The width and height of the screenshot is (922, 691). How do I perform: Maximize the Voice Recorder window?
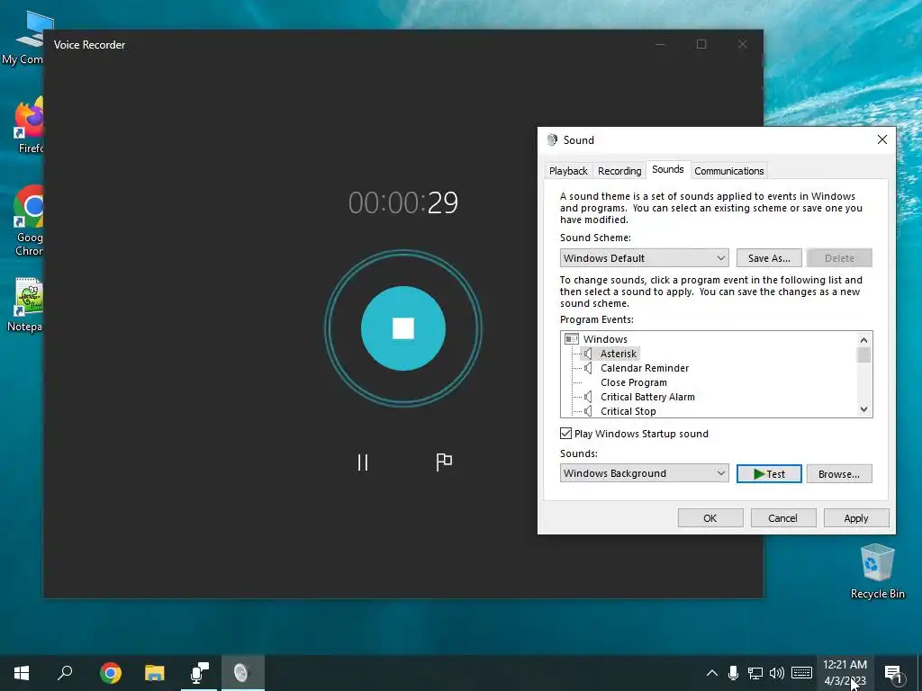(701, 45)
